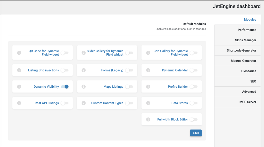Click the Save button
This screenshot has width=264, height=147.
(196, 133)
